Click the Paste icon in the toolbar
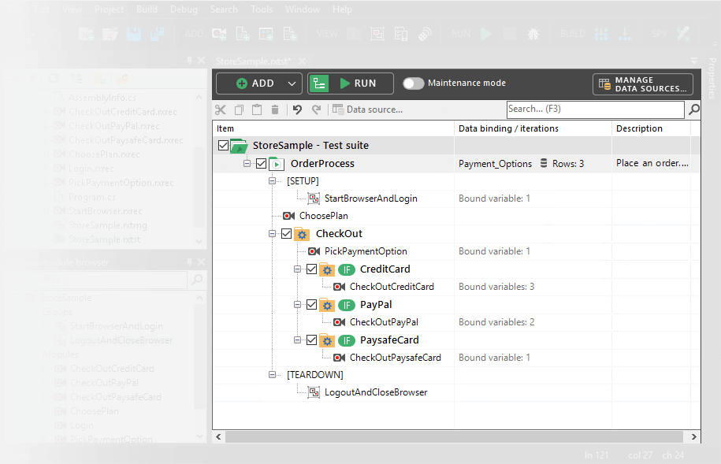The height and width of the screenshot is (464, 721). pos(257,110)
